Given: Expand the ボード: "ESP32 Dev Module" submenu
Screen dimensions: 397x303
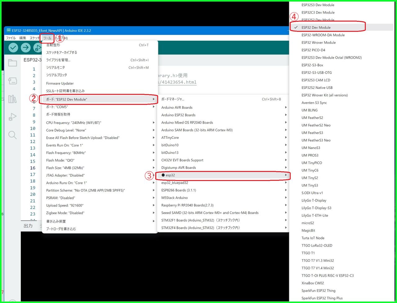Looking at the screenshot, I should (100, 99).
